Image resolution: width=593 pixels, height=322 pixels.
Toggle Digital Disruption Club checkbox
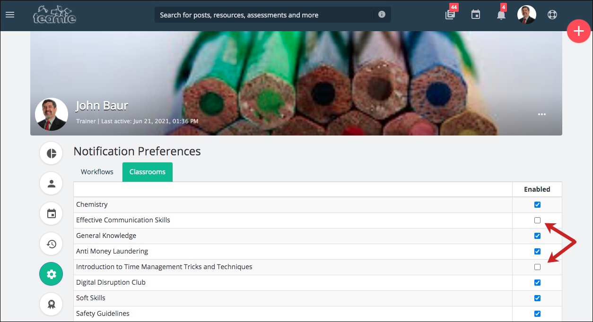[x=537, y=282]
